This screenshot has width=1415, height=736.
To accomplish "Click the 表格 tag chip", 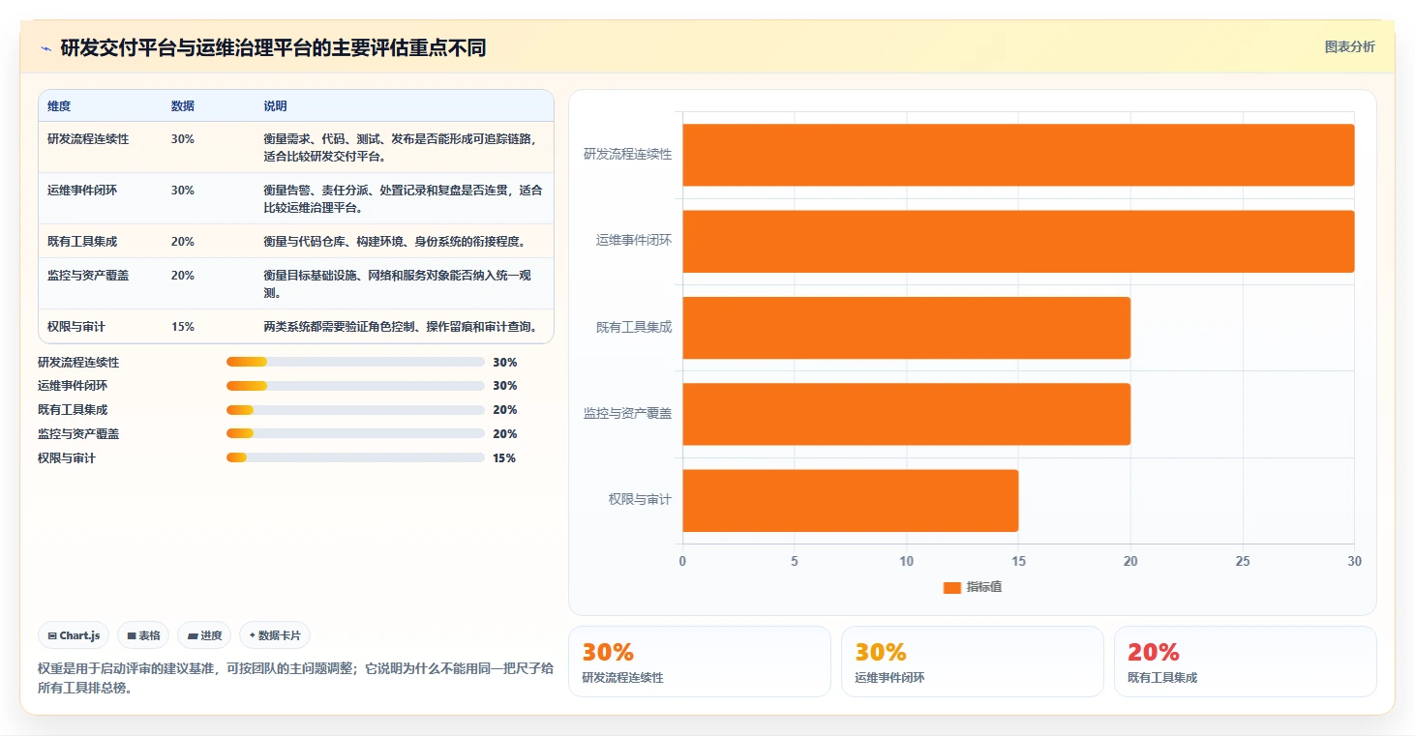I will coord(143,635).
